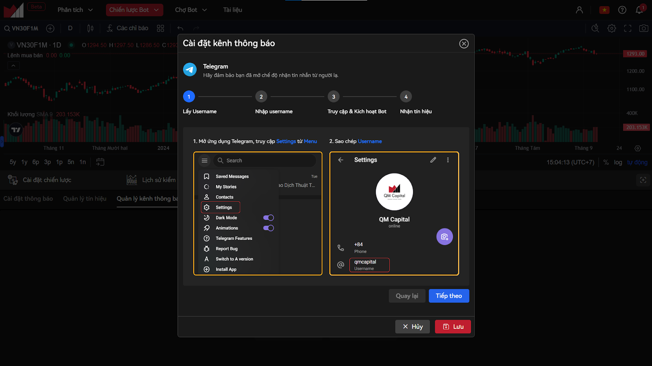Click the Lịch sử kiểm panel icon

point(132,180)
